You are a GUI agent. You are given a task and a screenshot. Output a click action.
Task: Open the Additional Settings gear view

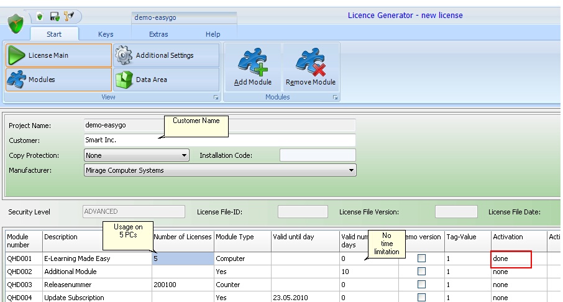click(x=165, y=55)
